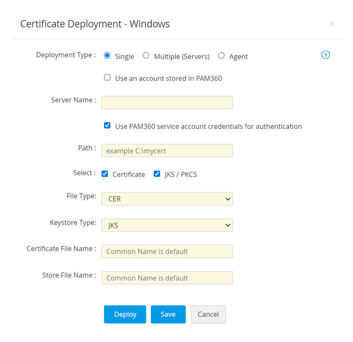Select the Agent deployment option
The image size is (353, 342).
point(221,56)
